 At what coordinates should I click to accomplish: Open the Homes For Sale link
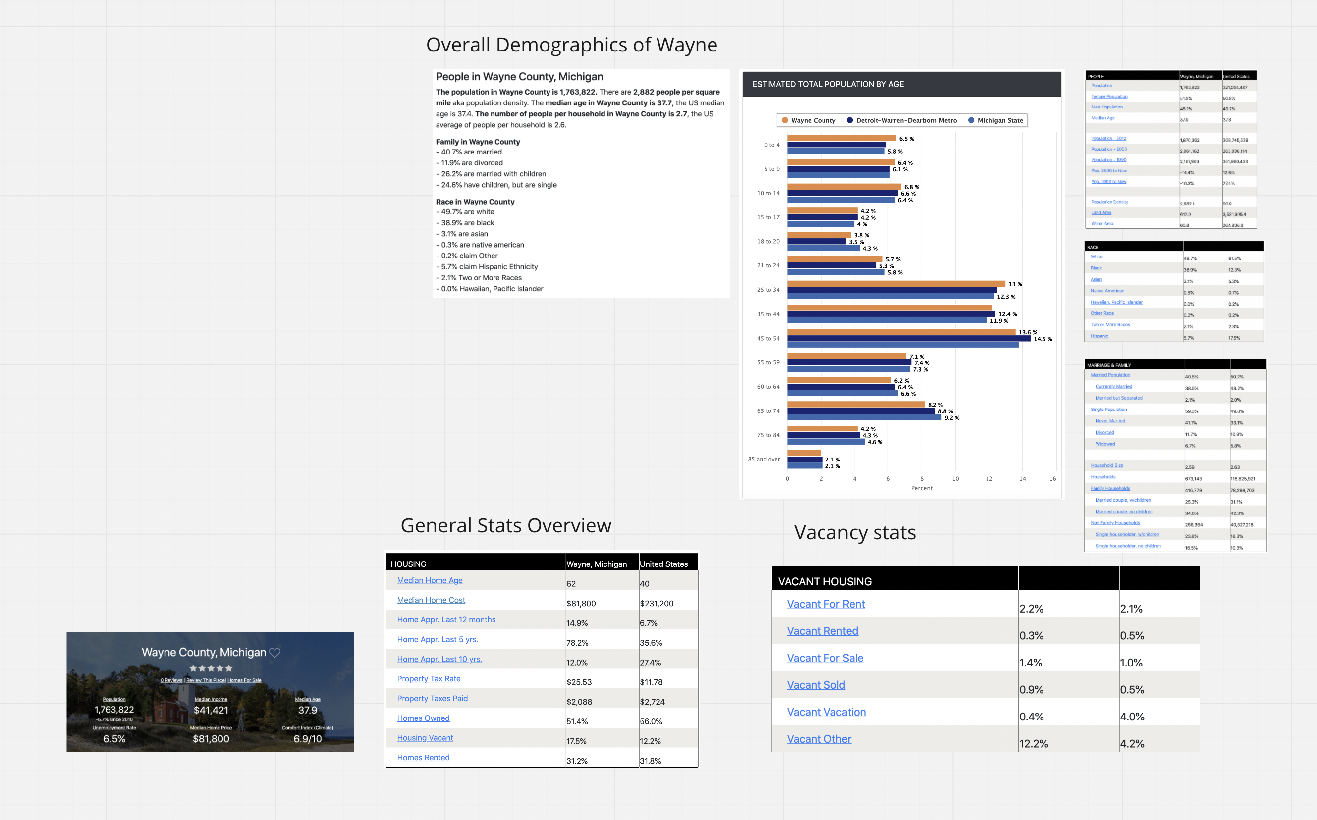tap(244, 680)
